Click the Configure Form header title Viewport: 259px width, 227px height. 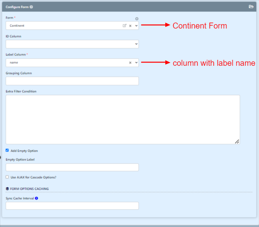[x=17, y=7]
